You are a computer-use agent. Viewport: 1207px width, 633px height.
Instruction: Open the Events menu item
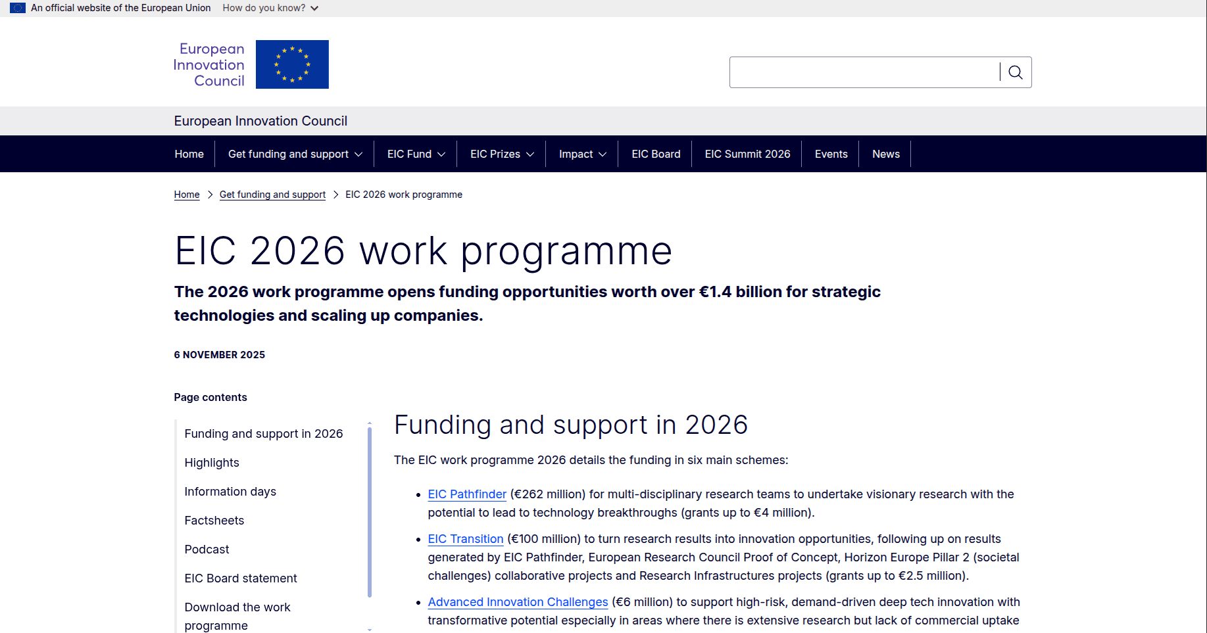(x=831, y=154)
